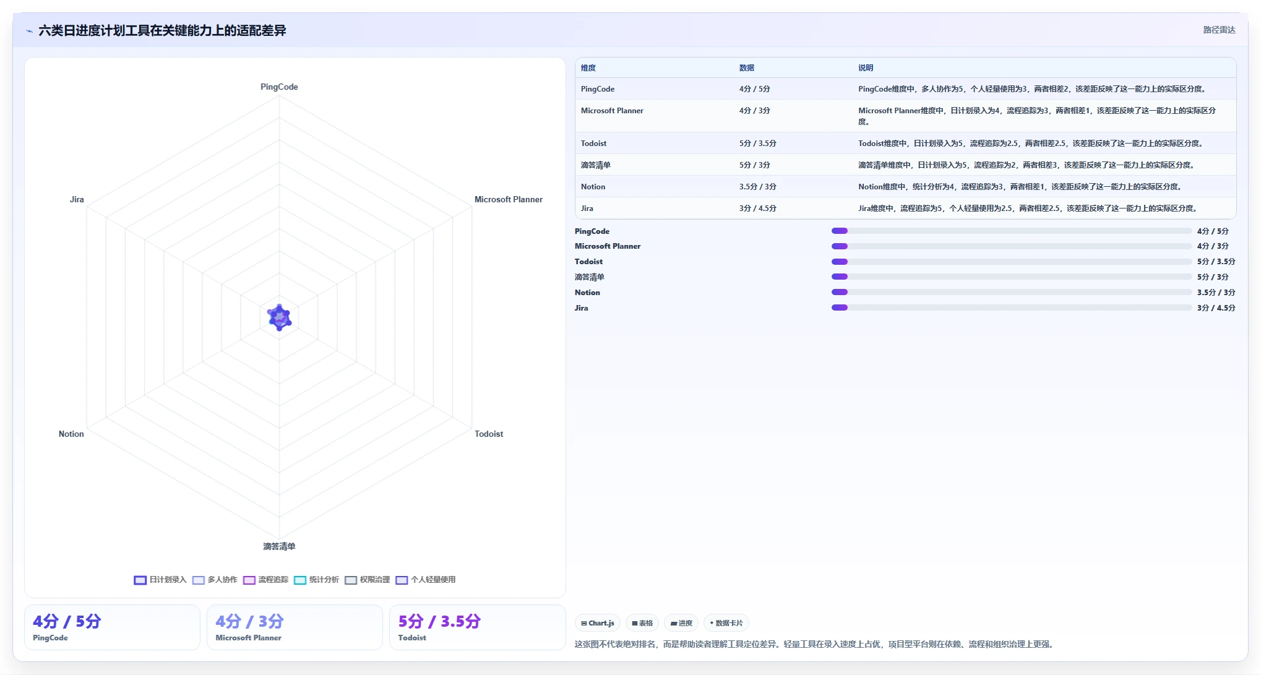Viewport: 1261px width, 675px height.
Task: Click the data polygon at the radar center
Action: pyautogui.click(x=280, y=317)
